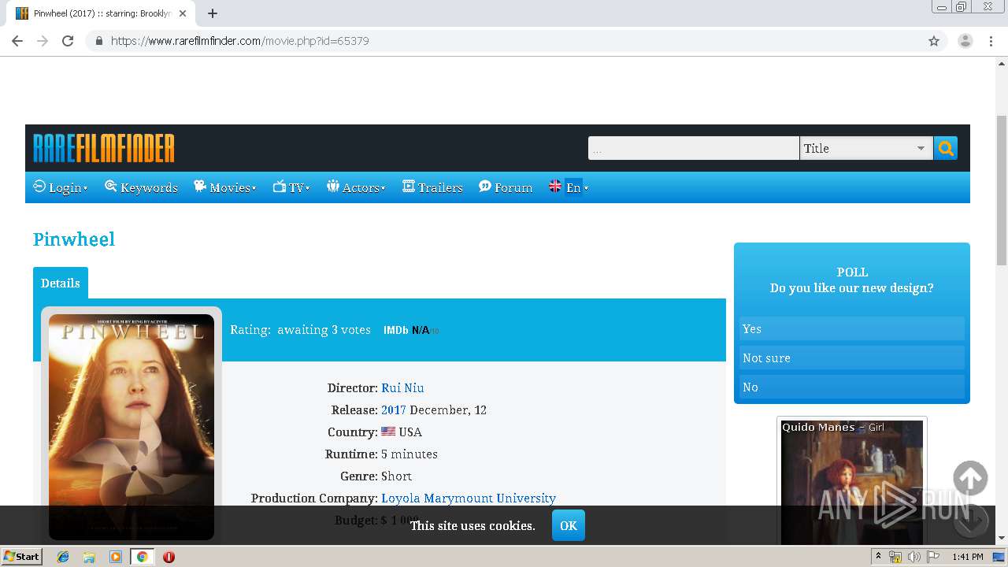Click the volume tray icon

click(x=913, y=557)
